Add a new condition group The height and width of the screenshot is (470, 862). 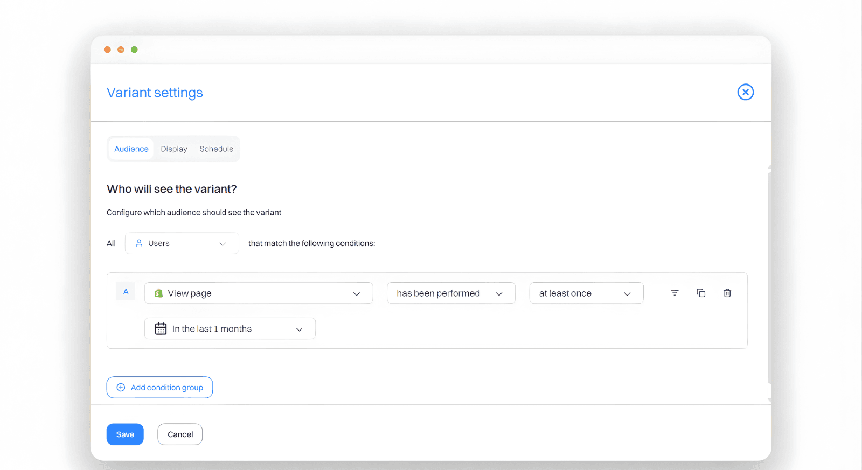coord(159,388)
